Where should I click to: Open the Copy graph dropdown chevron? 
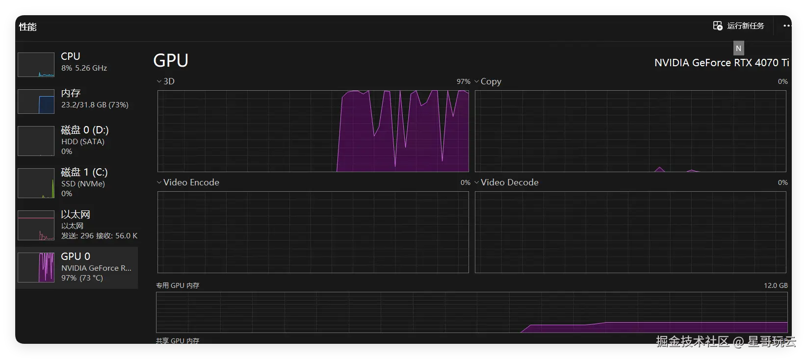click(x=476, y=81)
